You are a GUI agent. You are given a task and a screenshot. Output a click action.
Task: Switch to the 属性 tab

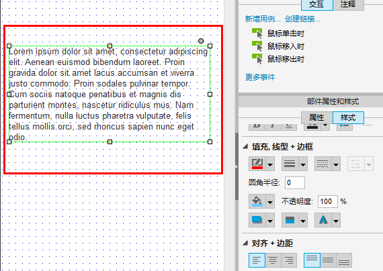tap(316, 117)
